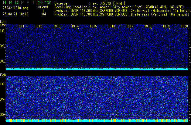191x125 pixels.
Task: Click the Lch 0.8 kHz axis label
Action: pyautogui.click(x=2, y=61)
